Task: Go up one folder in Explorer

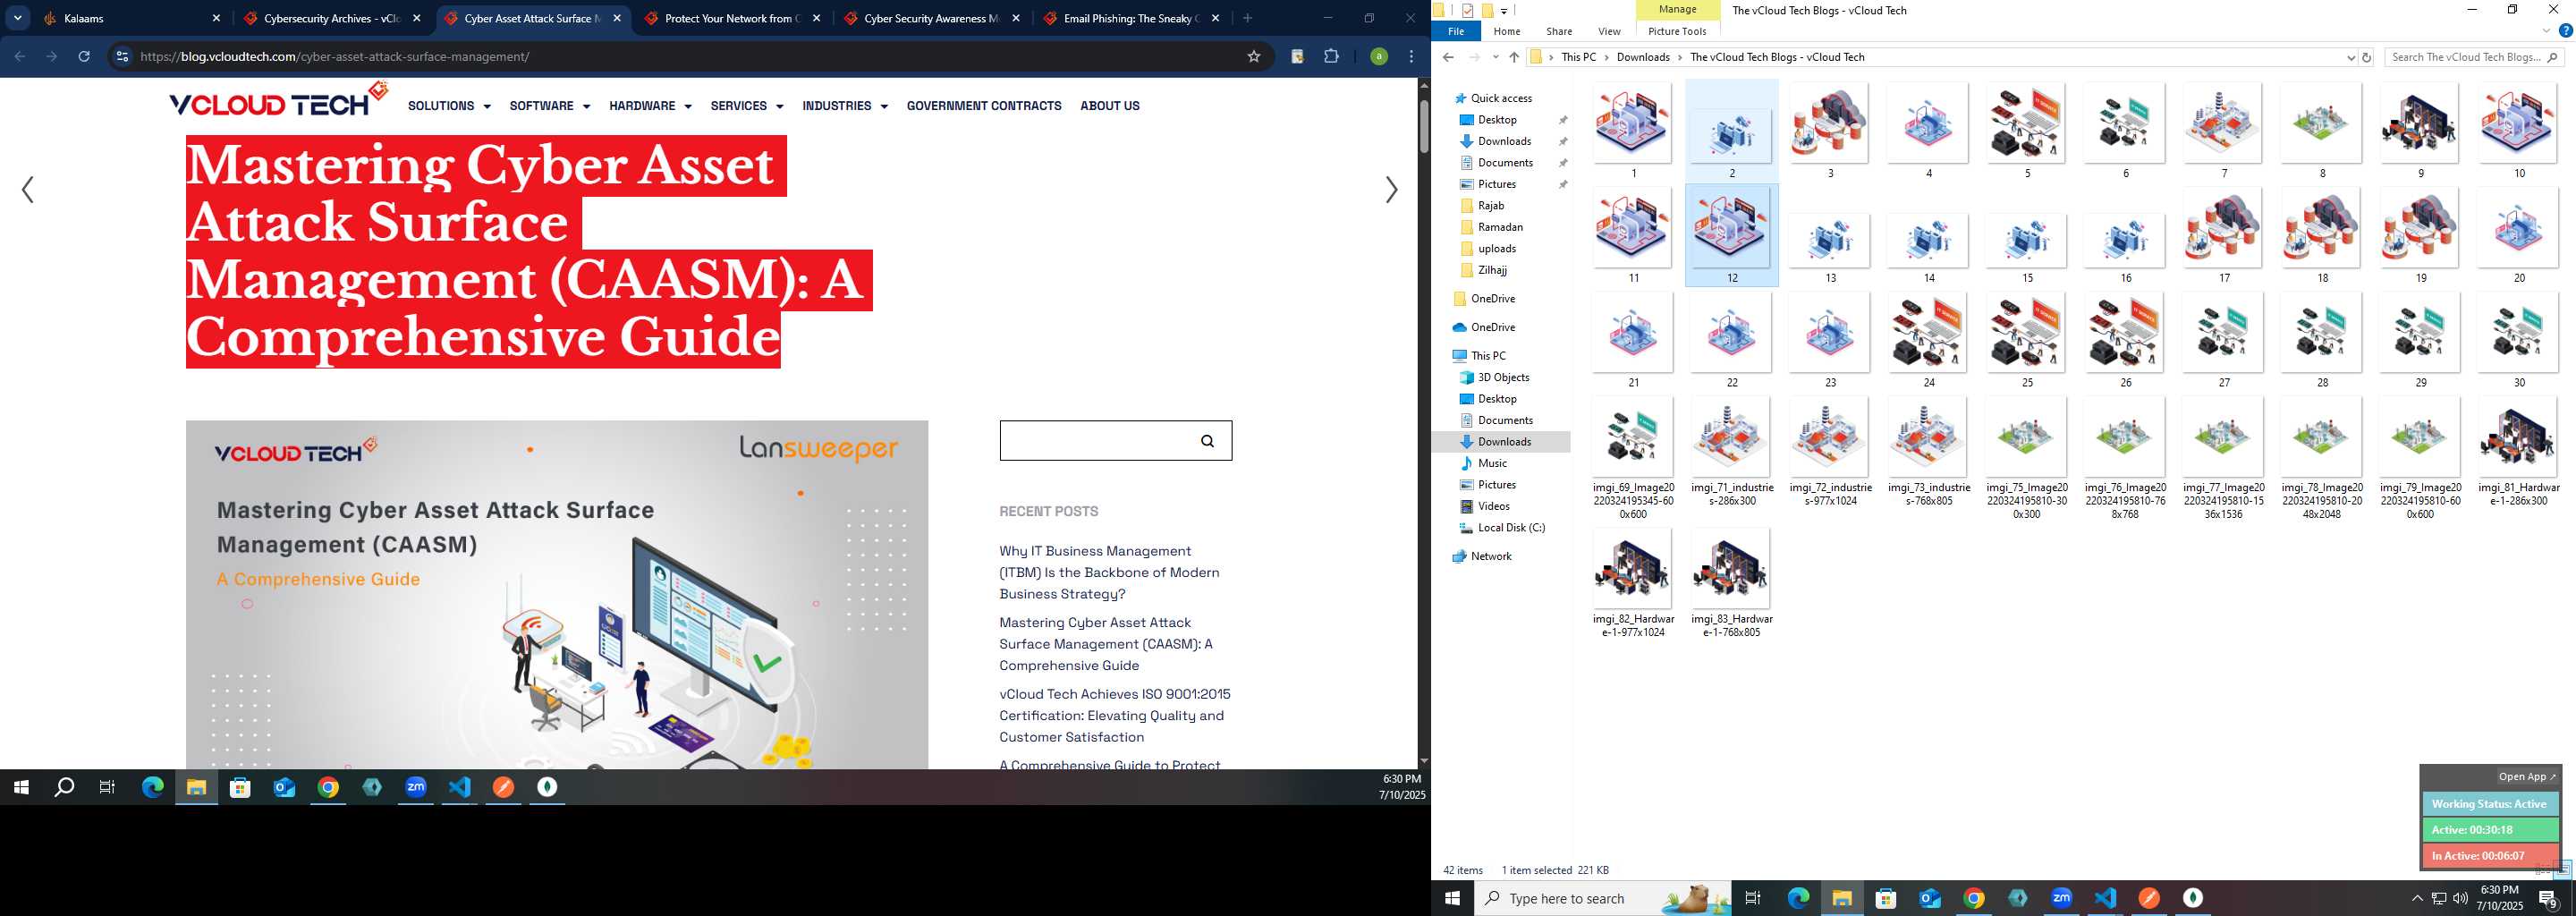Action: (1513, 57)
